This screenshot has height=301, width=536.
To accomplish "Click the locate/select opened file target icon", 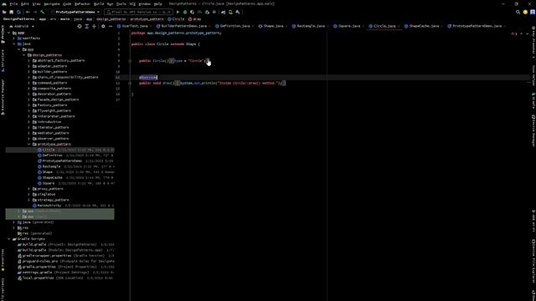I will pos(80,26).
